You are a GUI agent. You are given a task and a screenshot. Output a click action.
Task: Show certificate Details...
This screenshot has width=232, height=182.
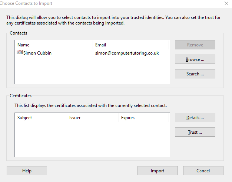tap(195, 118)
